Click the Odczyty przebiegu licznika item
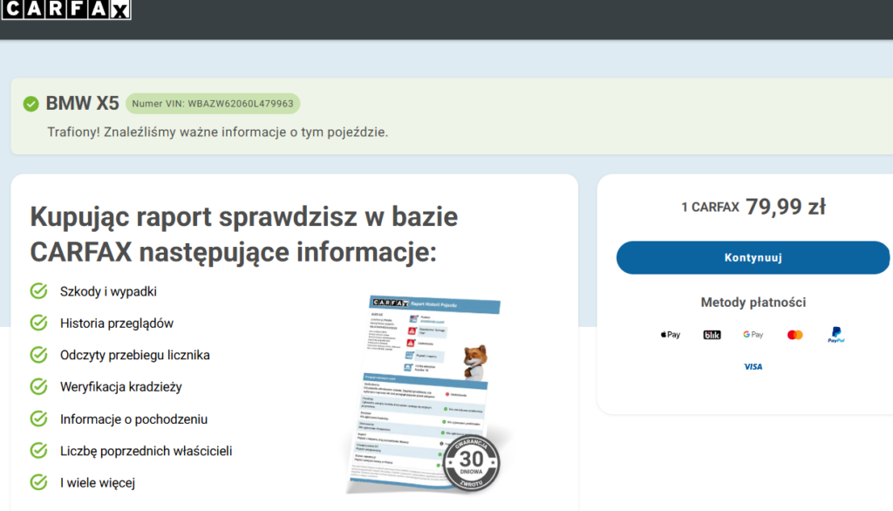 tap(134, 355)
